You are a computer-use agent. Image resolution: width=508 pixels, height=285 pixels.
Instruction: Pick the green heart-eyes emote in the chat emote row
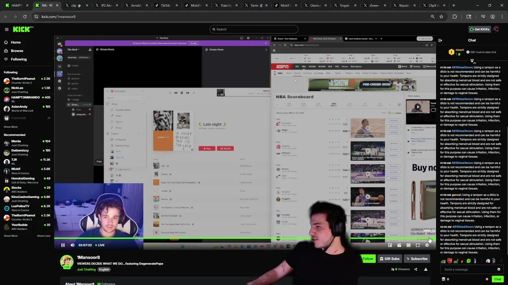pyautogui.click(x=469, y=261)
